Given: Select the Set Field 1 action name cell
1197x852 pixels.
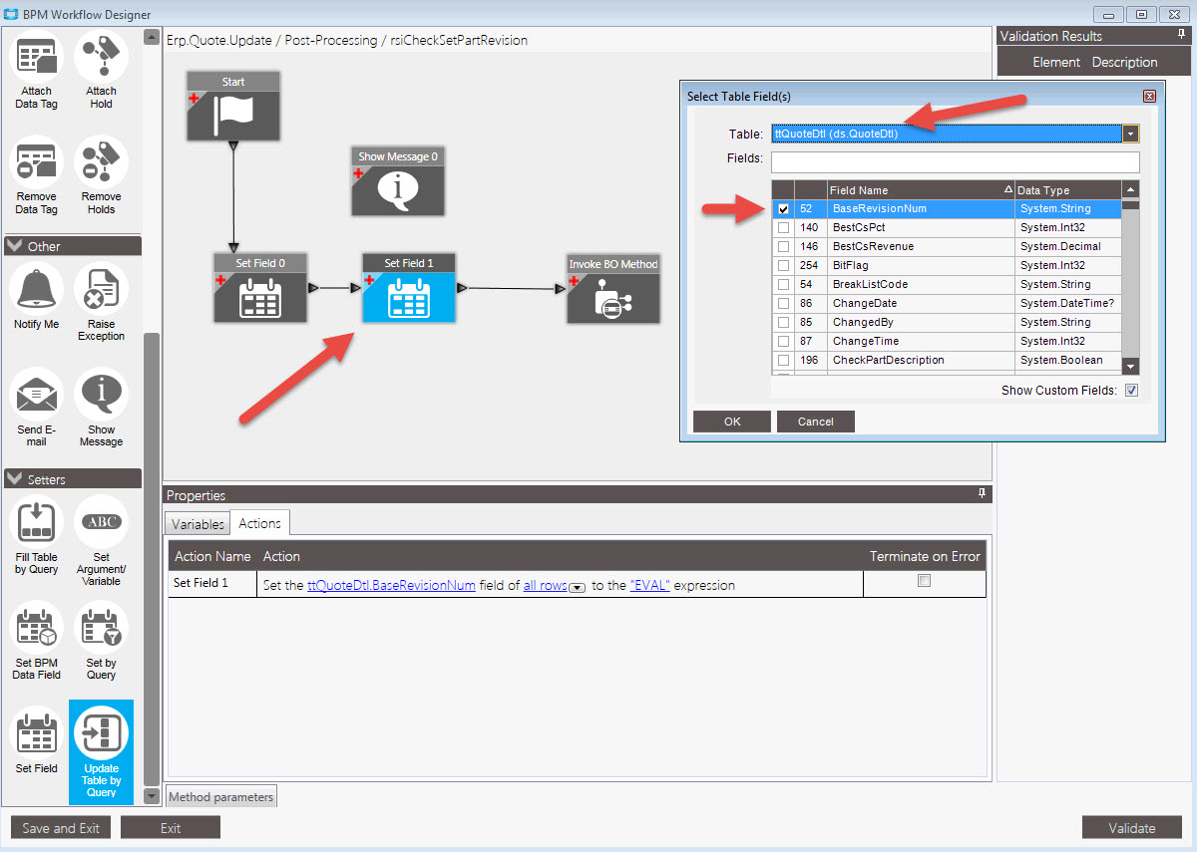Looking at the screenshot, I should coord(212,583).
